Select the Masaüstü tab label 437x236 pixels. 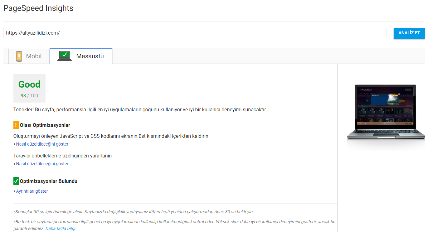point(90,56)
